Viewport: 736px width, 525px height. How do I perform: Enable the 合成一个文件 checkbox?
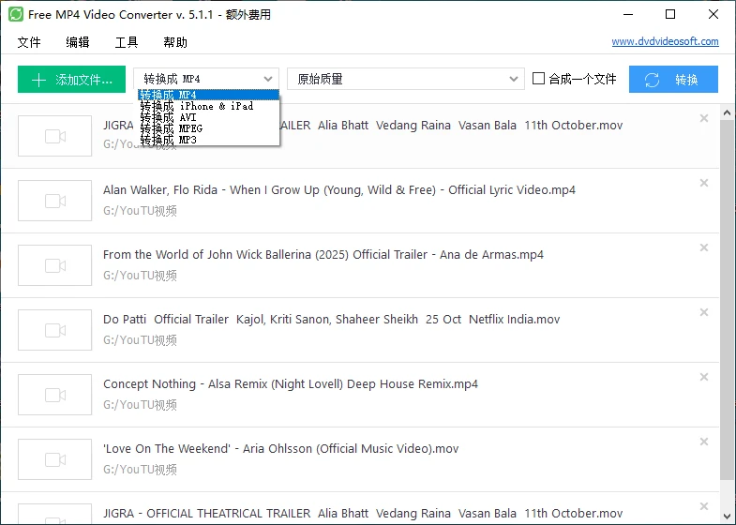[x=538, y=79]
